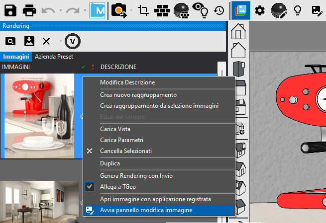Viewport: 326px width, 223px height.
Task: Select the second house outline view icon
Action: (238, 50)
